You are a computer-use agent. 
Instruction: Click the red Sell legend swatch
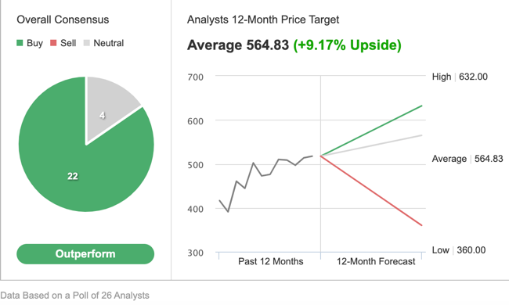[53, 43]
